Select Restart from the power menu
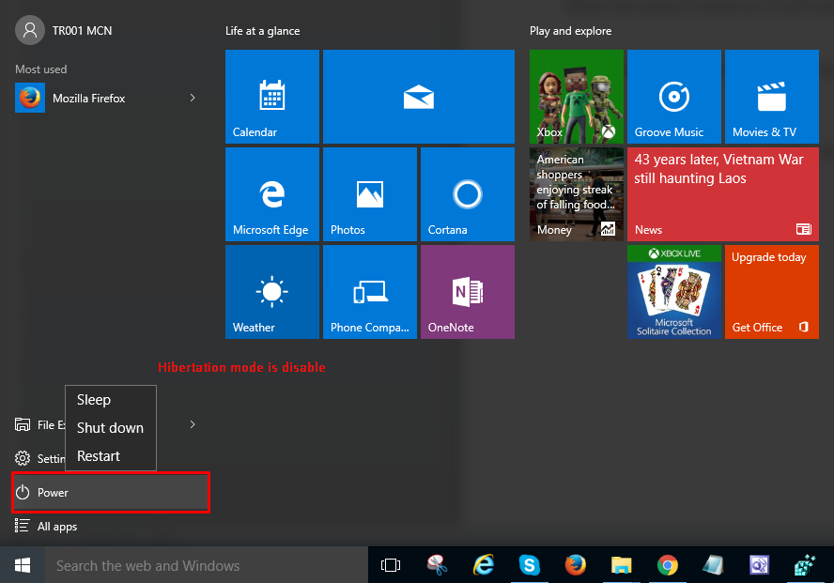 pos(99,456)
